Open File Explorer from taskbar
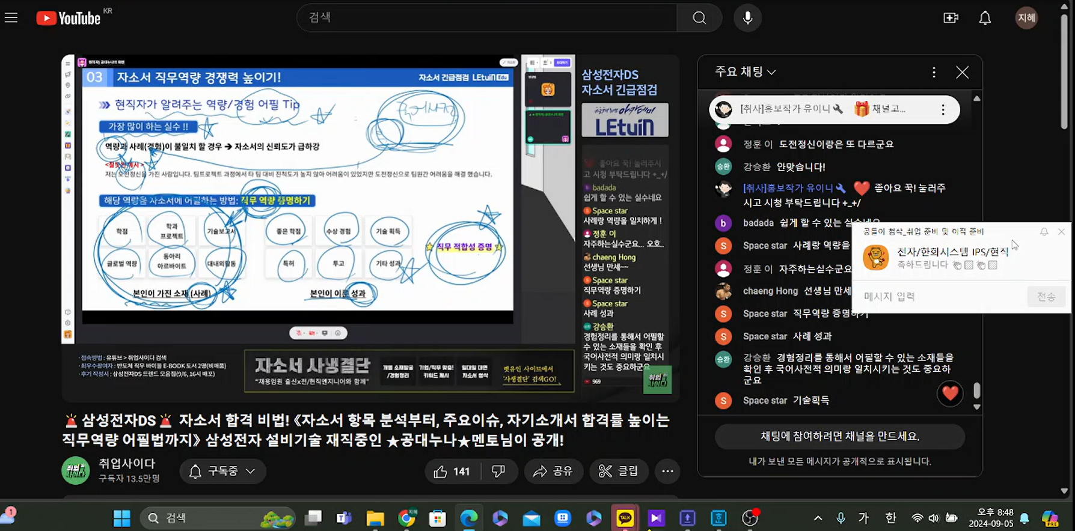Screen dimensions: 1075x531 point(375,518)
